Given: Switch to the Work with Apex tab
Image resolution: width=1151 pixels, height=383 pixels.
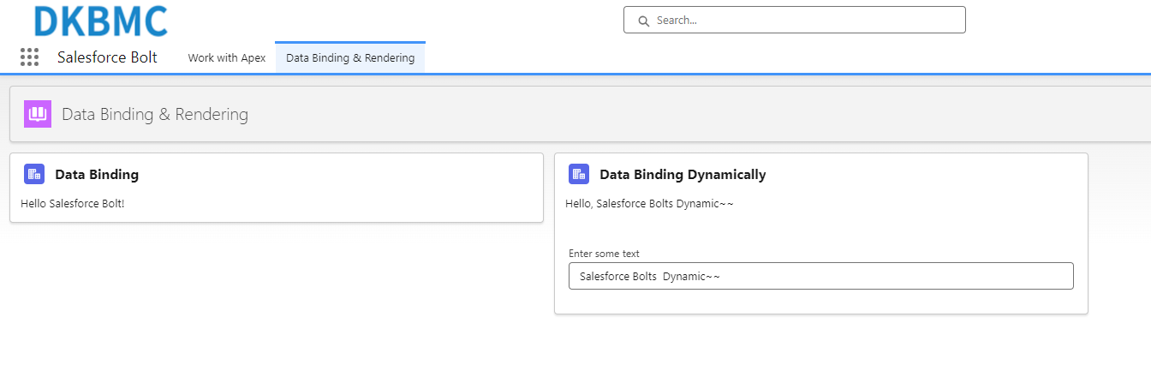Looking at the screenshot, I should tap(227, 58).
